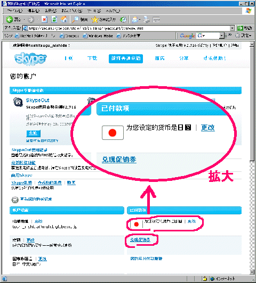
Task: Open the Mail envelope toolbar icon
Action: click(x=135, y=20)
